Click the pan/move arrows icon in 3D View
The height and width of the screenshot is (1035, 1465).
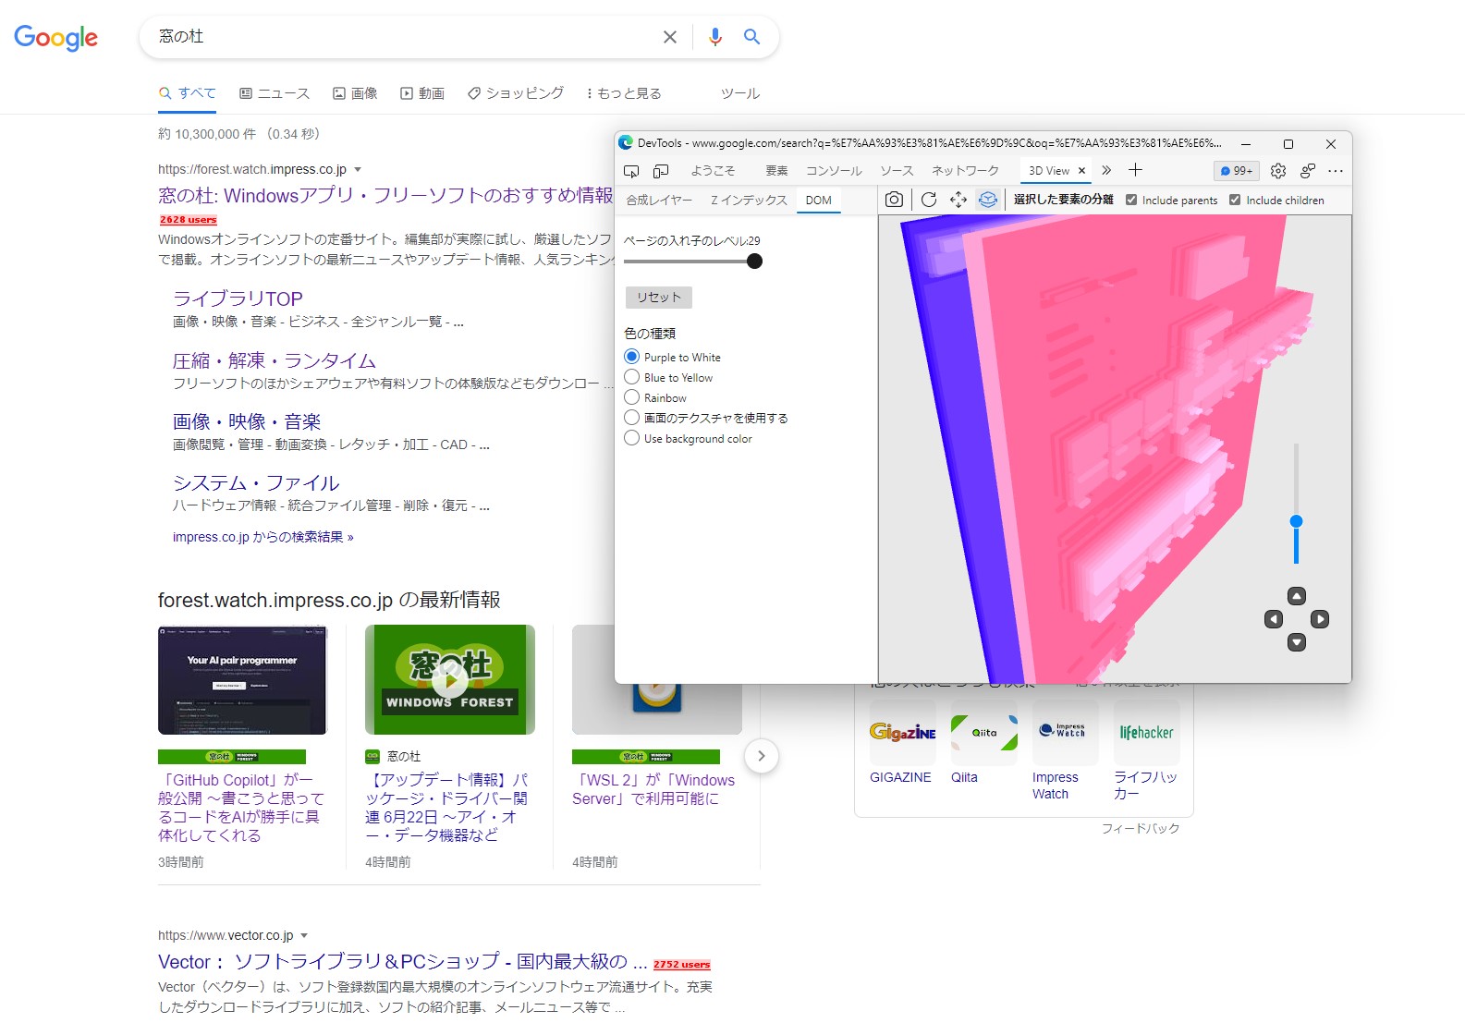[x=958, y=200]
